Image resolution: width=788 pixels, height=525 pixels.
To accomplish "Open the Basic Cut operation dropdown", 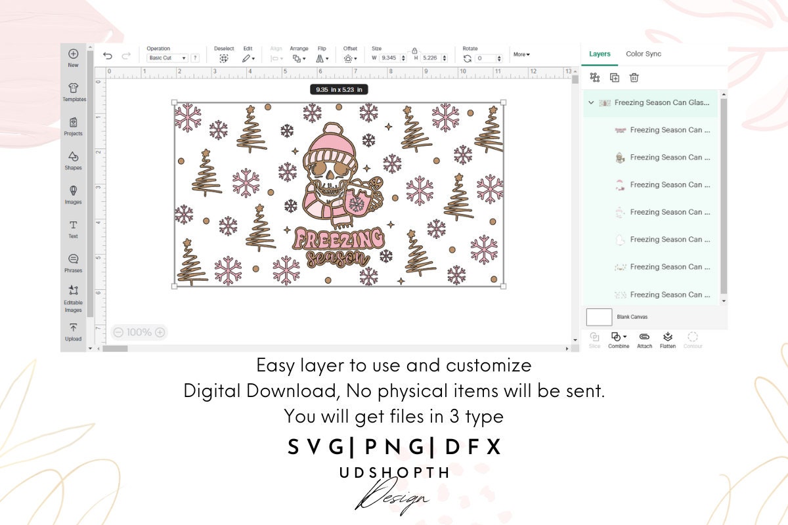I will (166, 57).
